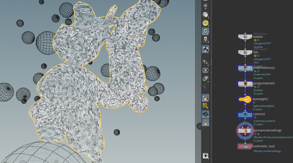Image resolution: width=293 pixels, height=163 pixels.
Task: Click the node name 'materiallibrary1'
Action: (x=264, y=68)
